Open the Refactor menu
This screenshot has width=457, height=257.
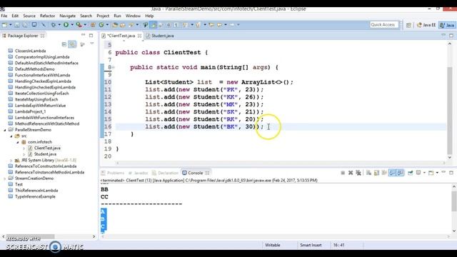[47, 16]
